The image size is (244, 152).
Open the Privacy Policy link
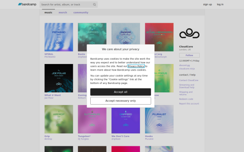coord(136,66)
